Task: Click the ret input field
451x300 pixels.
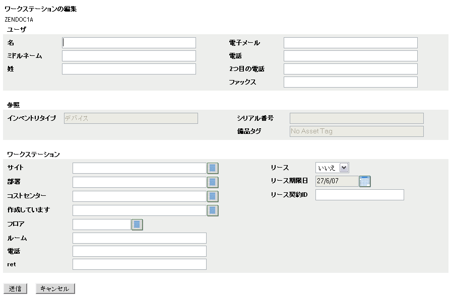Action: tap(140, 264)
